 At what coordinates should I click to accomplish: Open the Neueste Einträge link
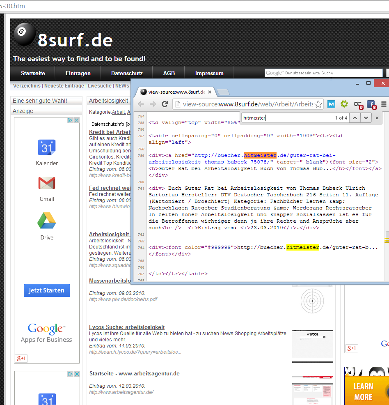coord(64,86)
